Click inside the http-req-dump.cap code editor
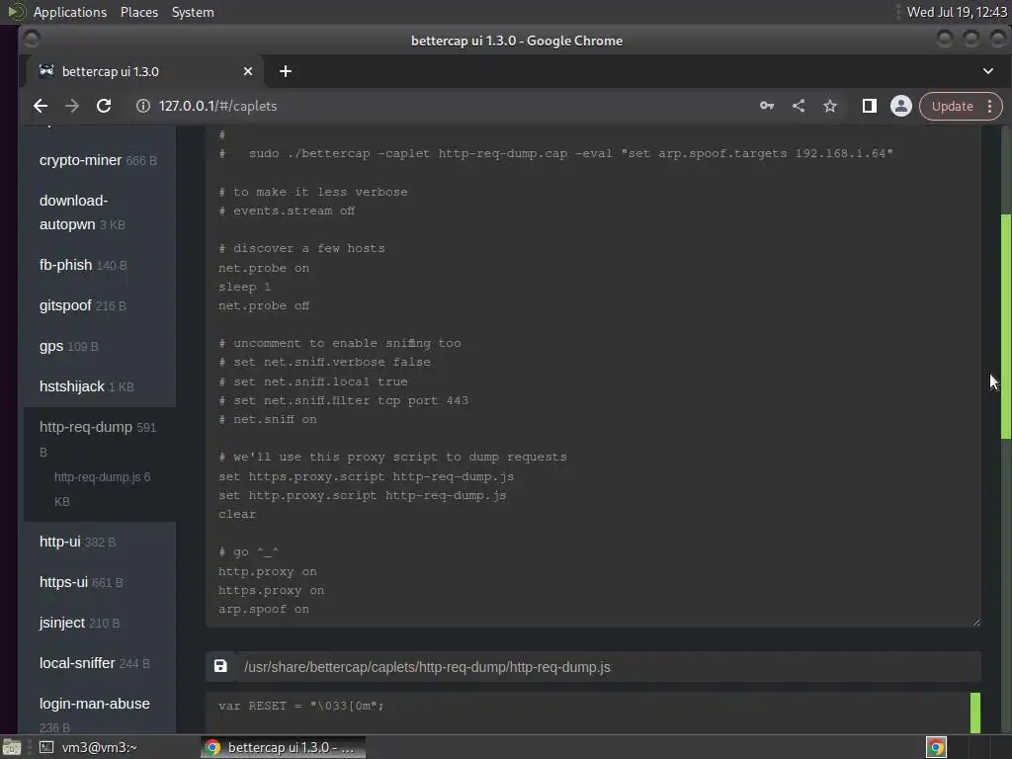The height and width of the screenshot is (759, 1012). pos(593,377)
